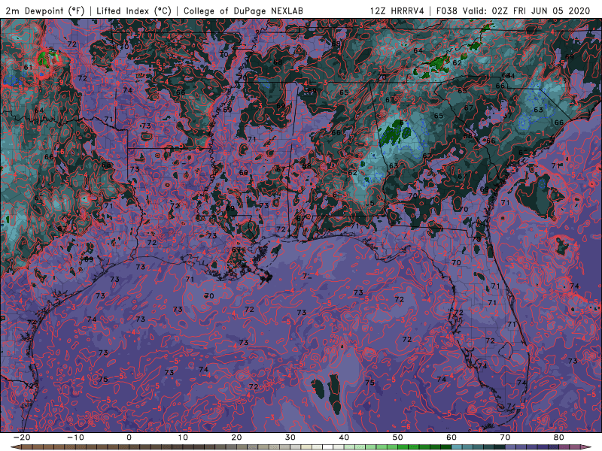This screenshot has width=602, height=451.
Task: Click the 20 tick label on the legend
Action: pyautogui.click(x=236, y=437)
